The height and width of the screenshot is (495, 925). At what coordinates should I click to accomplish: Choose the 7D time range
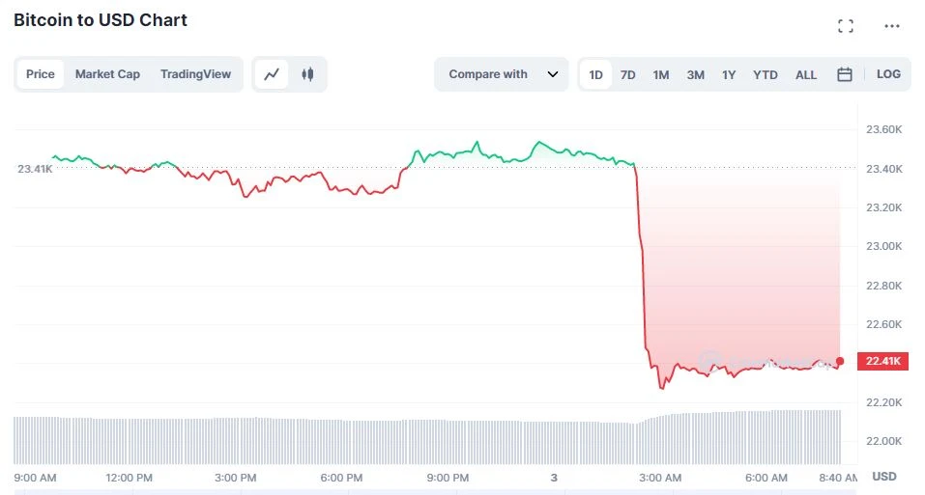coord(628,74)
